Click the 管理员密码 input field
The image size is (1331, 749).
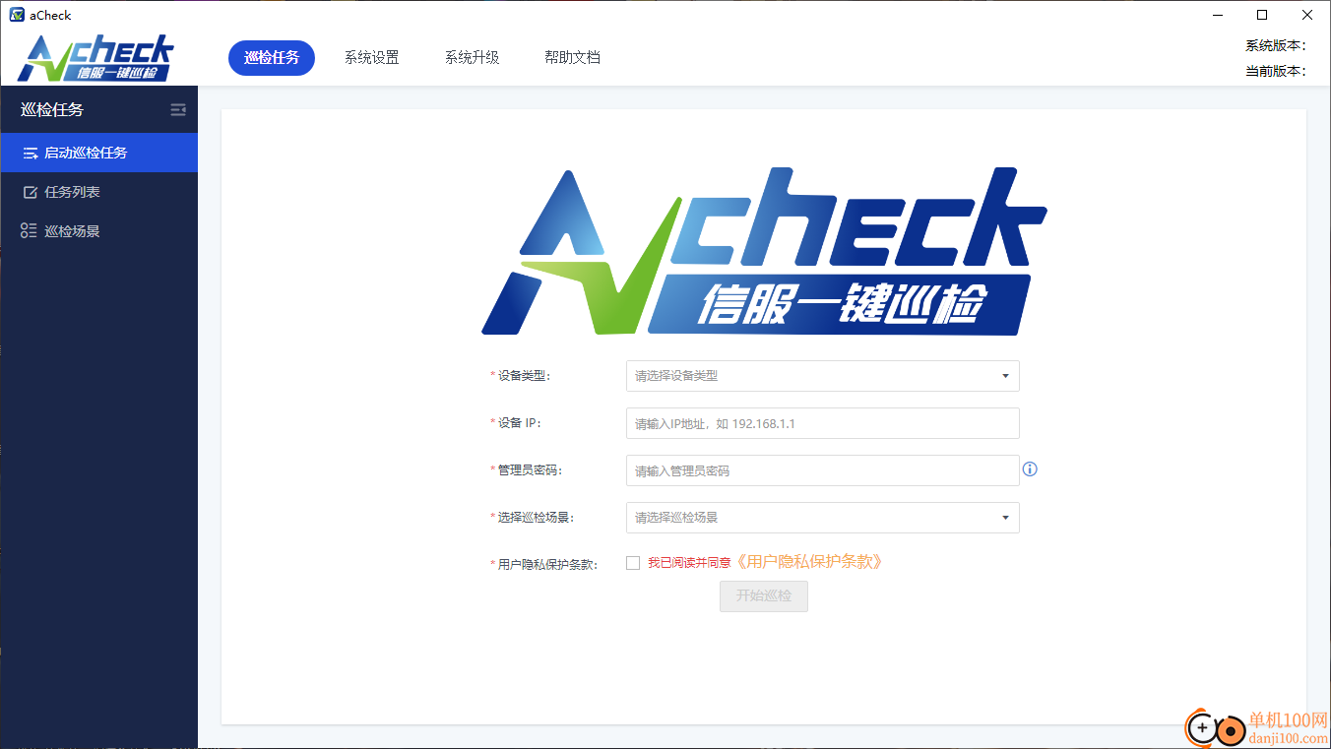pos(822,470)
